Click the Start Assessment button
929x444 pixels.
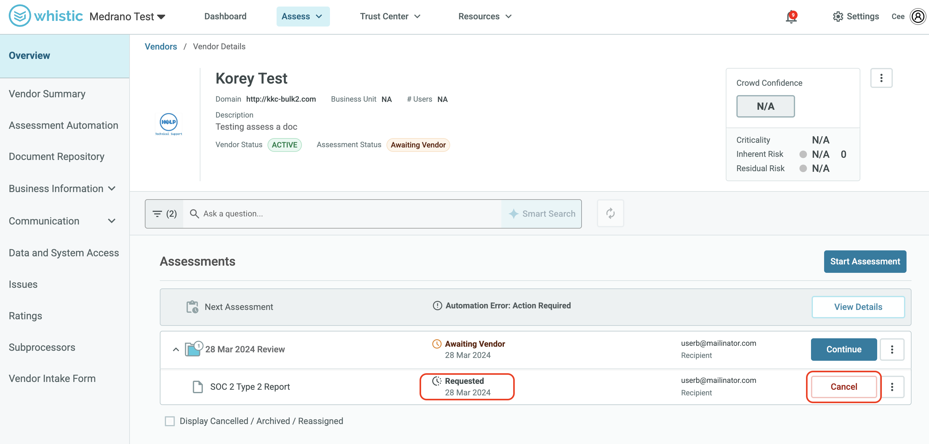click(x=865, y=261)
